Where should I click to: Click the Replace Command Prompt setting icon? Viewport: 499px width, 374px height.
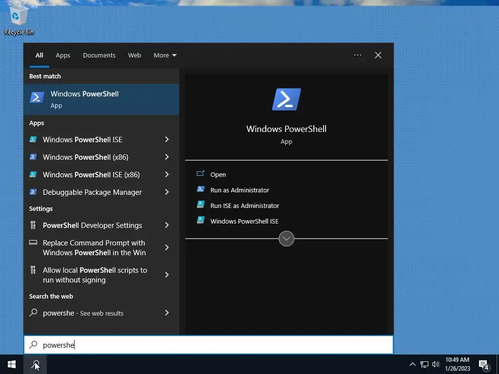(33, 243)
